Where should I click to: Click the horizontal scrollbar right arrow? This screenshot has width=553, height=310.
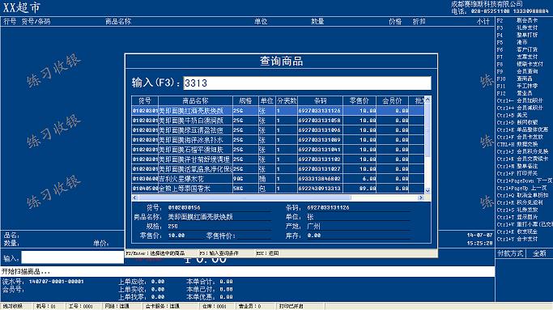click(421, 197)
